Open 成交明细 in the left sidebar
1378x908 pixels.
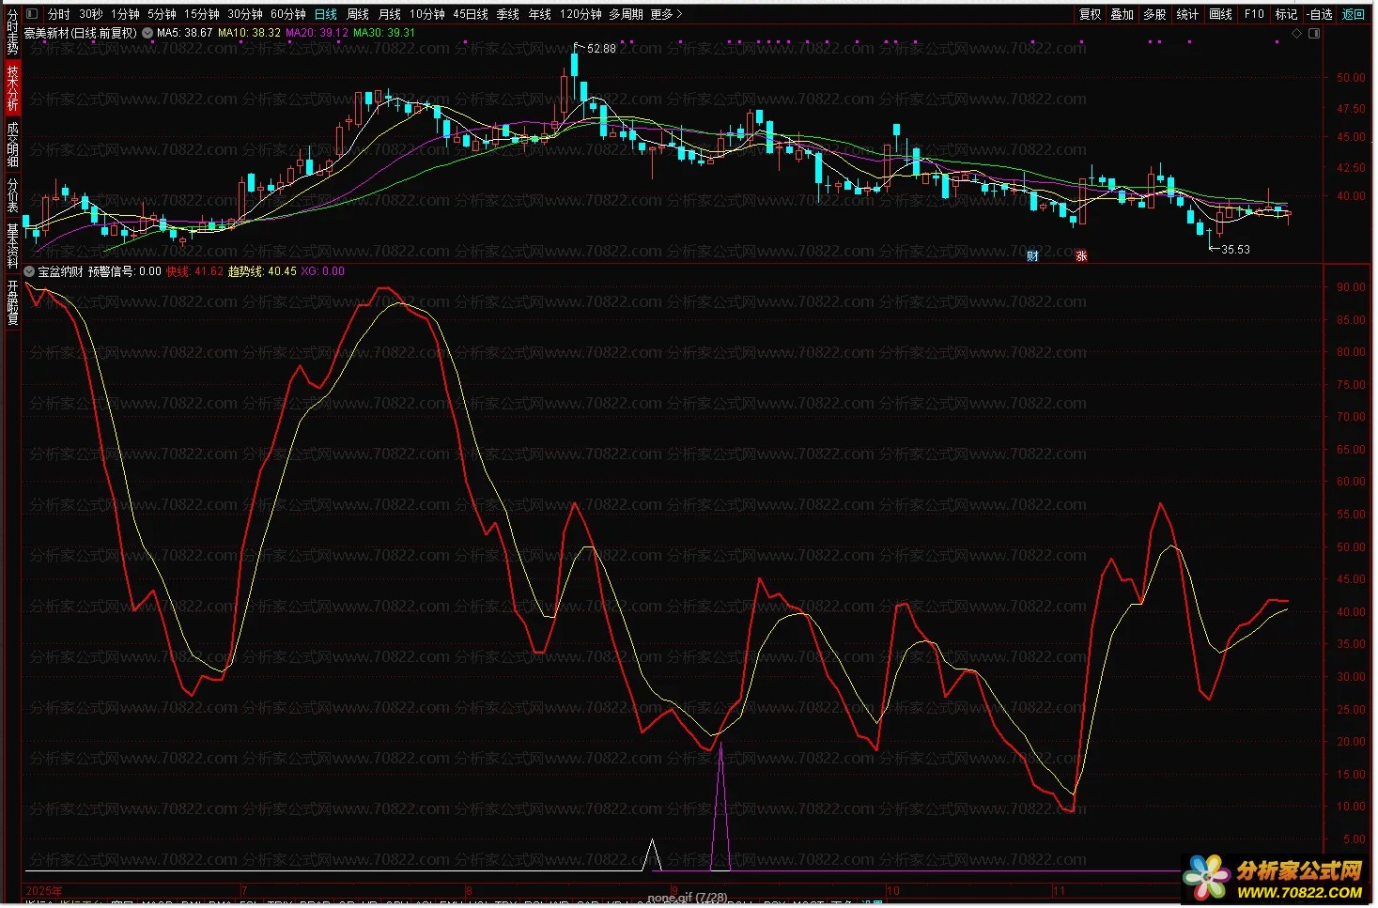point(12,144)
